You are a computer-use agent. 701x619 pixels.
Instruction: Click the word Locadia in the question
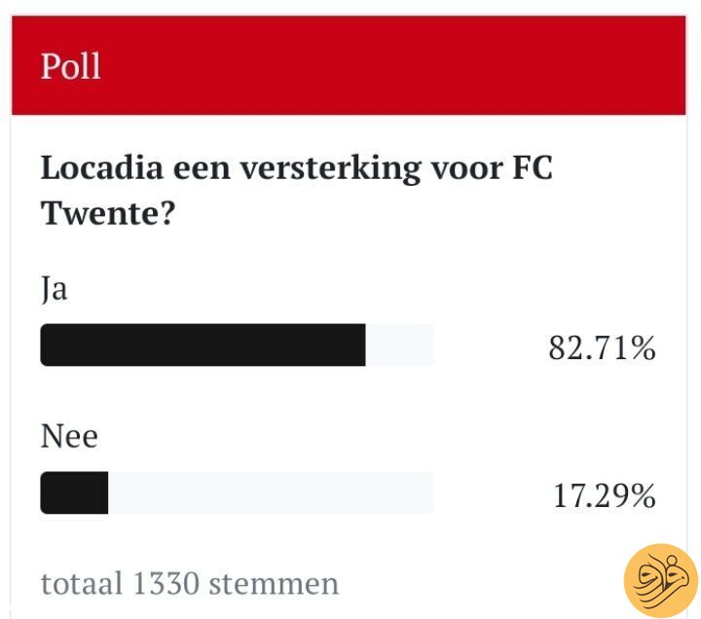pyautogui.click(x=102, y=168)
